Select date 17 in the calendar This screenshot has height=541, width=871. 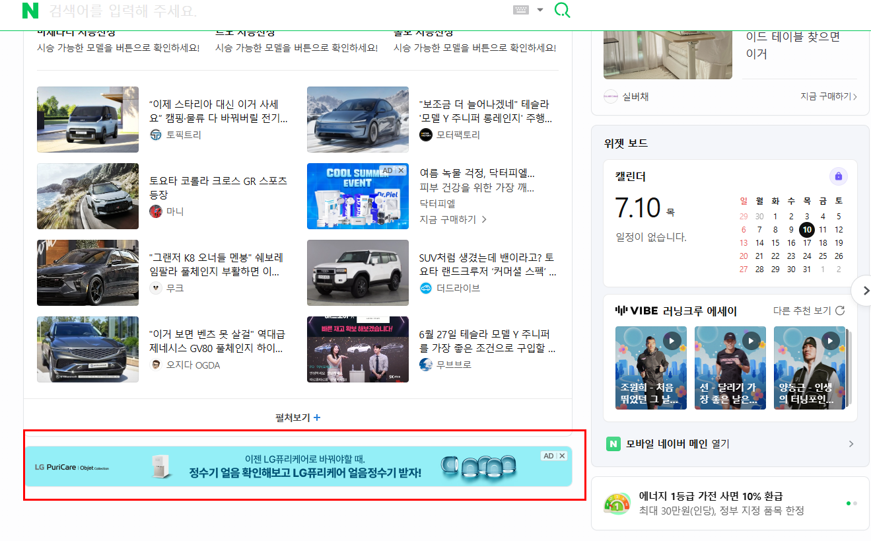[x=807, y=243]
